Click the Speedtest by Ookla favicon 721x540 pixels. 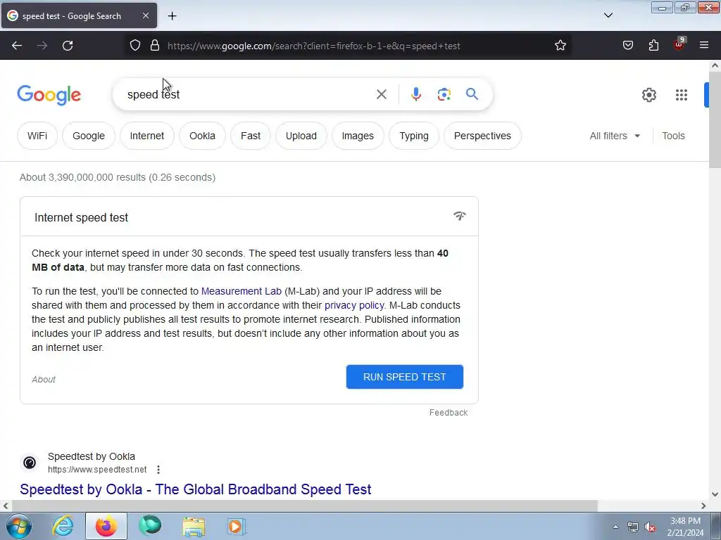coord(30,463)
